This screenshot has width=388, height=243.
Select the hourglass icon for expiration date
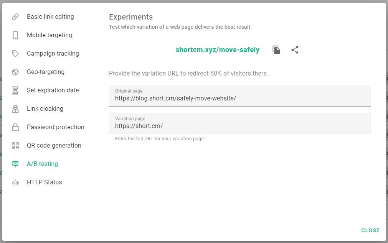tap(15, 90)
